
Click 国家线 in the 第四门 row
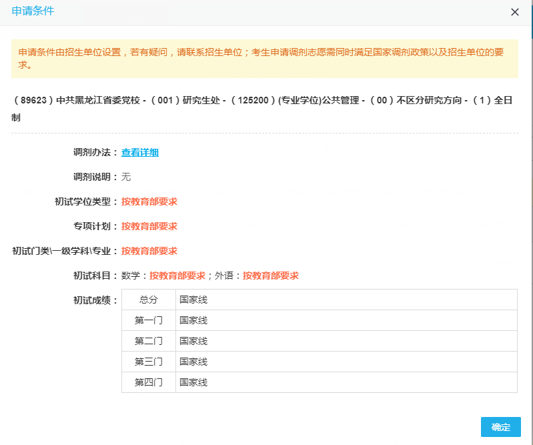pos(193,382)
